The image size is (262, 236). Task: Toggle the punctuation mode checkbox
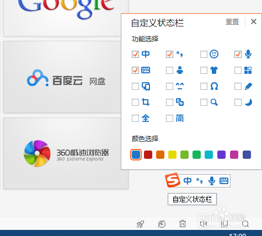[169, 55]
